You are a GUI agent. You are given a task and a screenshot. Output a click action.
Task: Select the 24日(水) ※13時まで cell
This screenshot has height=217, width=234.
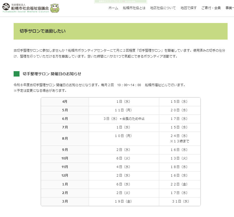[180, 139]
